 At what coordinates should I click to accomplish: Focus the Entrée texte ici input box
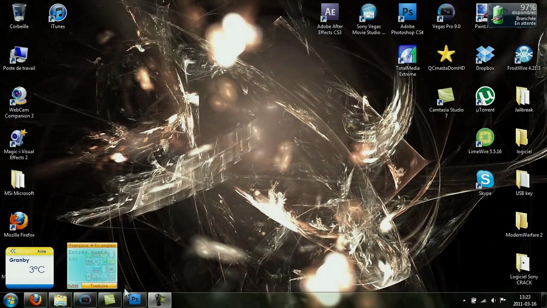[92, 265]
